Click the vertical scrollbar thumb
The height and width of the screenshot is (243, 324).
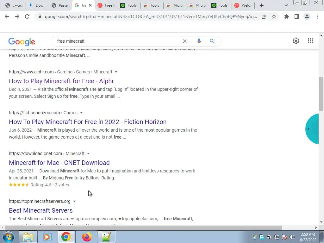[x=321, y=94]
